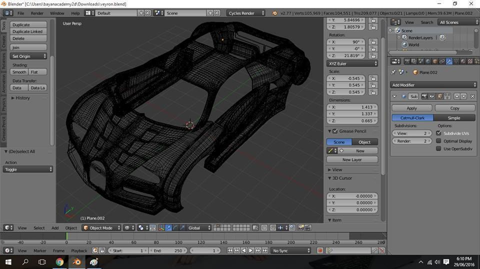Screen dimensions: 480x269
Task: Click the snap magnet icon
Action: pos(273,228)
